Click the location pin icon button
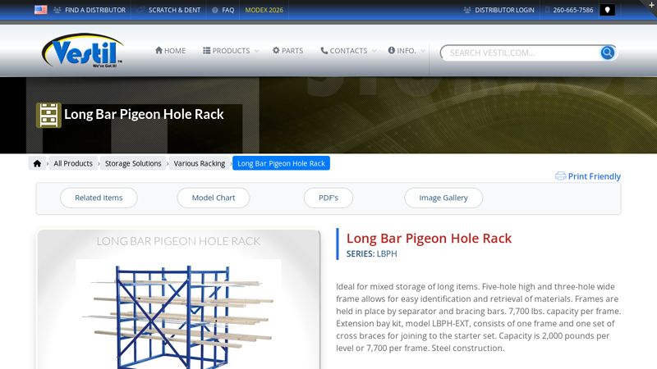This screenshot has height=369, width=657. [607, 10]
